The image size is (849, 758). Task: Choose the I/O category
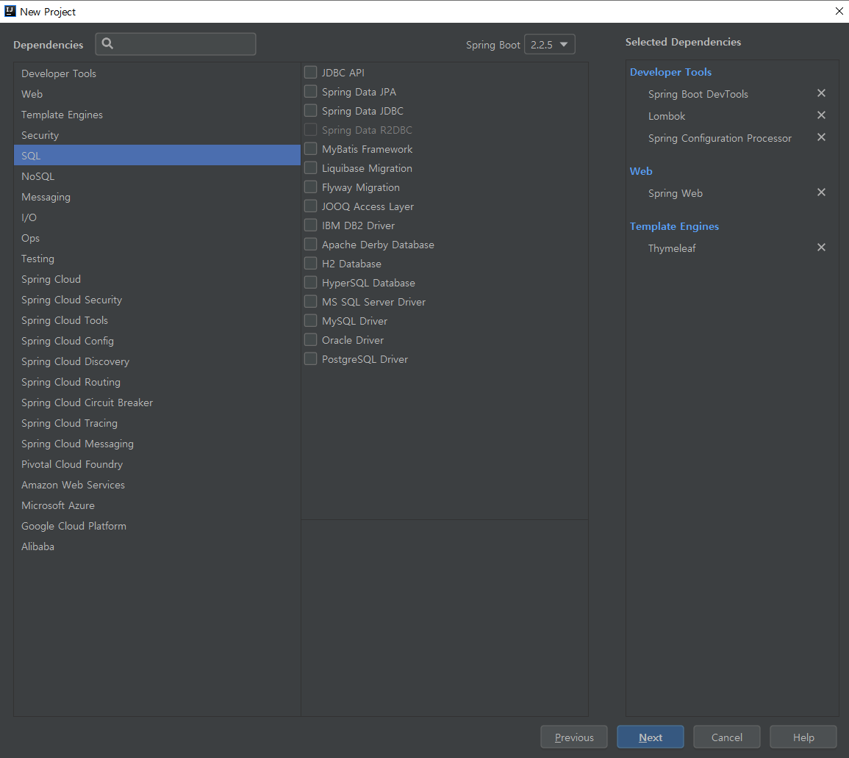157,217
